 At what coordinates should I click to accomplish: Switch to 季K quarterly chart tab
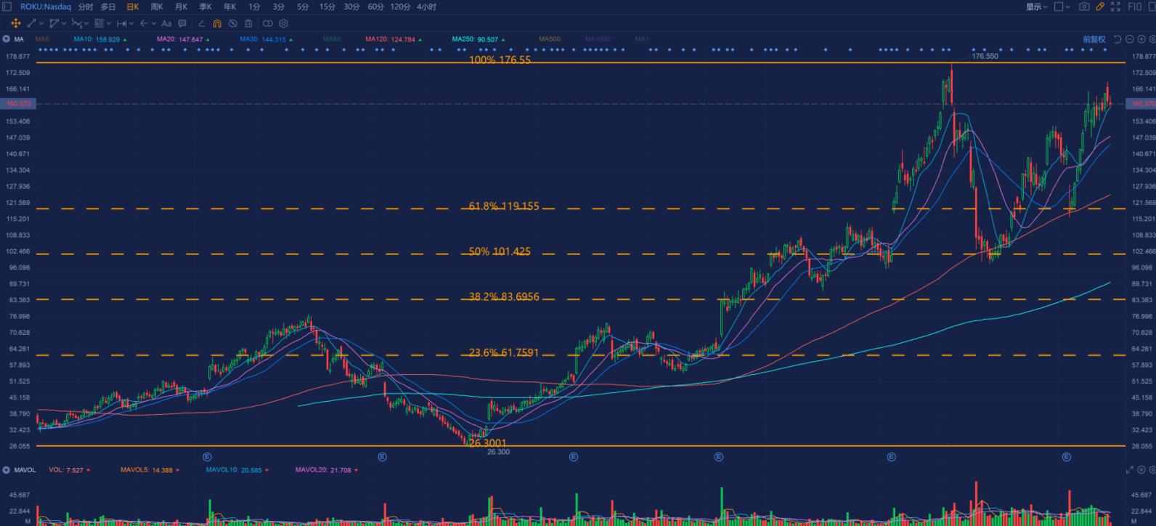coord(205,7)
